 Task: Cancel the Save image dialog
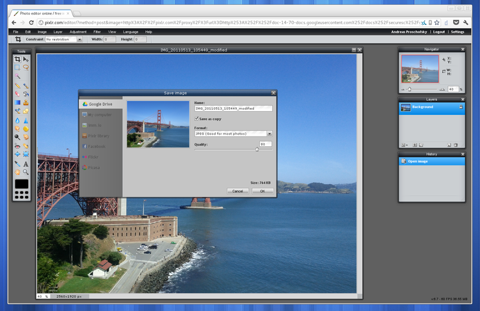tap(237, 190)
